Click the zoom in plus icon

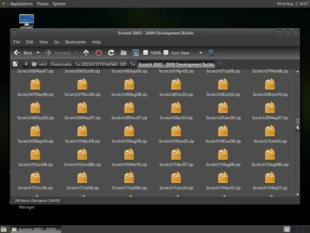(x=166, y=53)
